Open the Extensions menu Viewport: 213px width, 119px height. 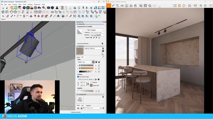tap(37, 4)
